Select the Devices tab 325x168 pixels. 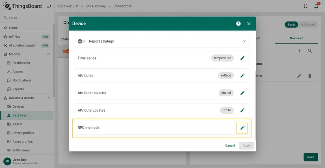(x=297, y=38)
